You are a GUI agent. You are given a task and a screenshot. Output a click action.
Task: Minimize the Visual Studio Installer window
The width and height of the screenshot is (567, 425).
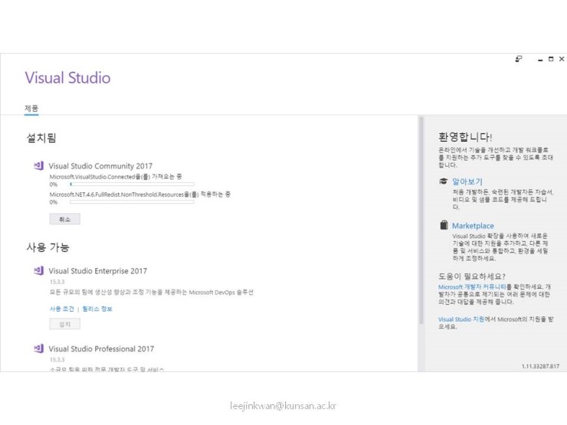(x=540, y=60)
